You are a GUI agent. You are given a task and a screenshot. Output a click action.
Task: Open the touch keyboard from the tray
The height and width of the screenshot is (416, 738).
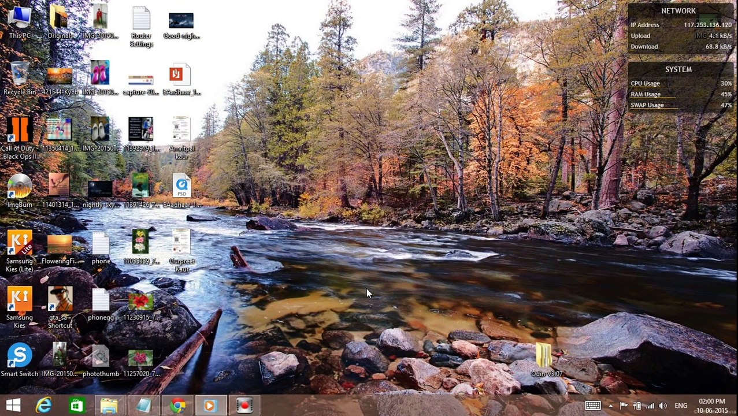pos(593,406)
